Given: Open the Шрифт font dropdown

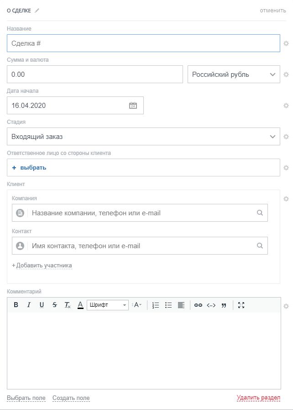Looking at the screenshot, I should [x=107, y=305].
